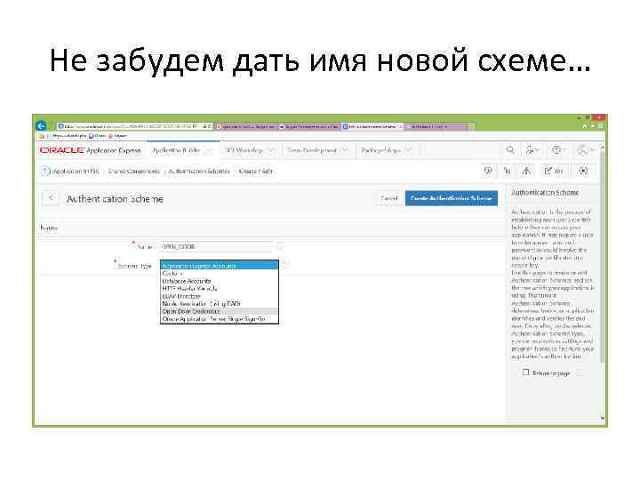Click the Cancel button

pyautogui.click(x=388, y=198)
